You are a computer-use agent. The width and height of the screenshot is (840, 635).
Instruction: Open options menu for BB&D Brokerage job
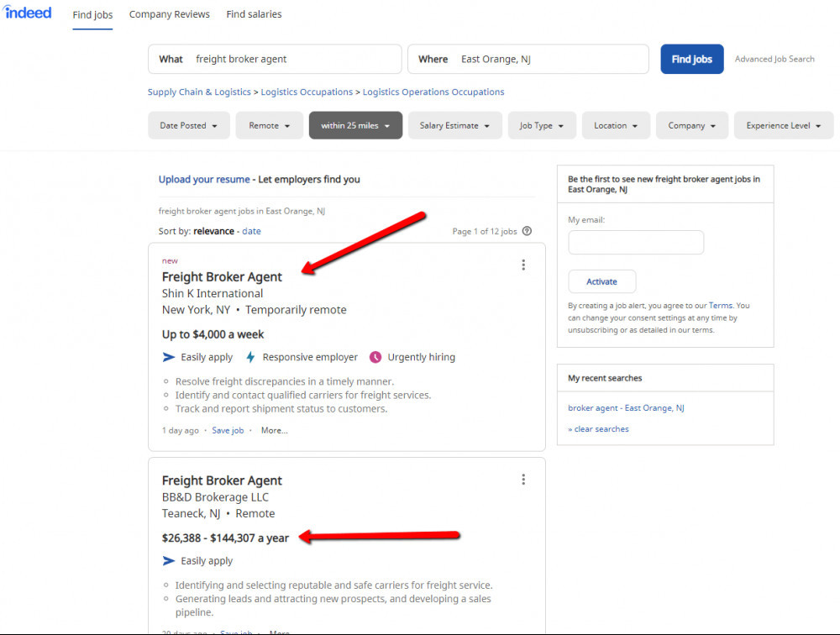[523, 479]
